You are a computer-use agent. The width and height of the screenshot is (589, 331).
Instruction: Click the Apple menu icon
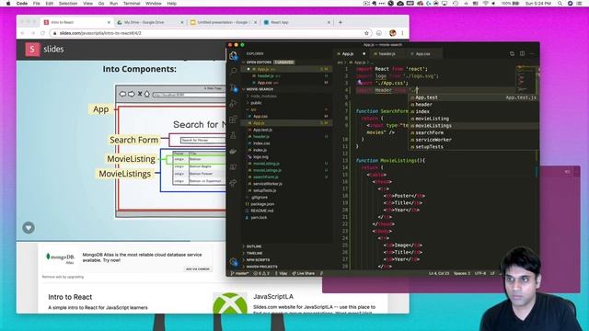point(8,3)
